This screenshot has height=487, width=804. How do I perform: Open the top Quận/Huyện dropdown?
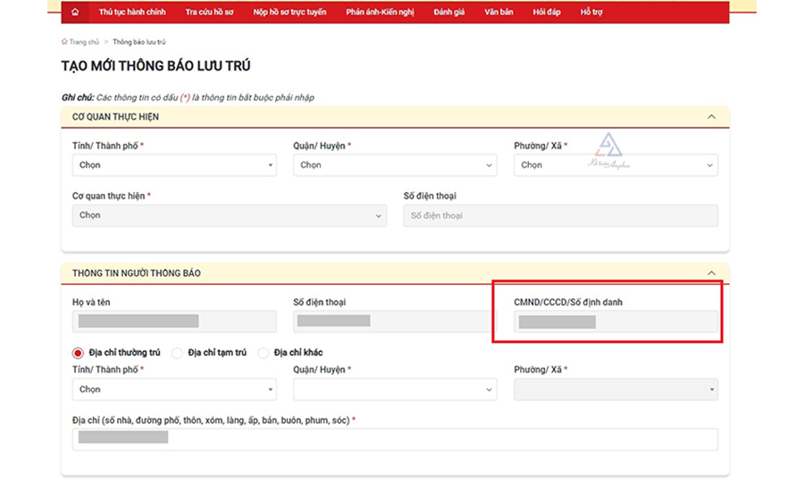tap(394, 165)
